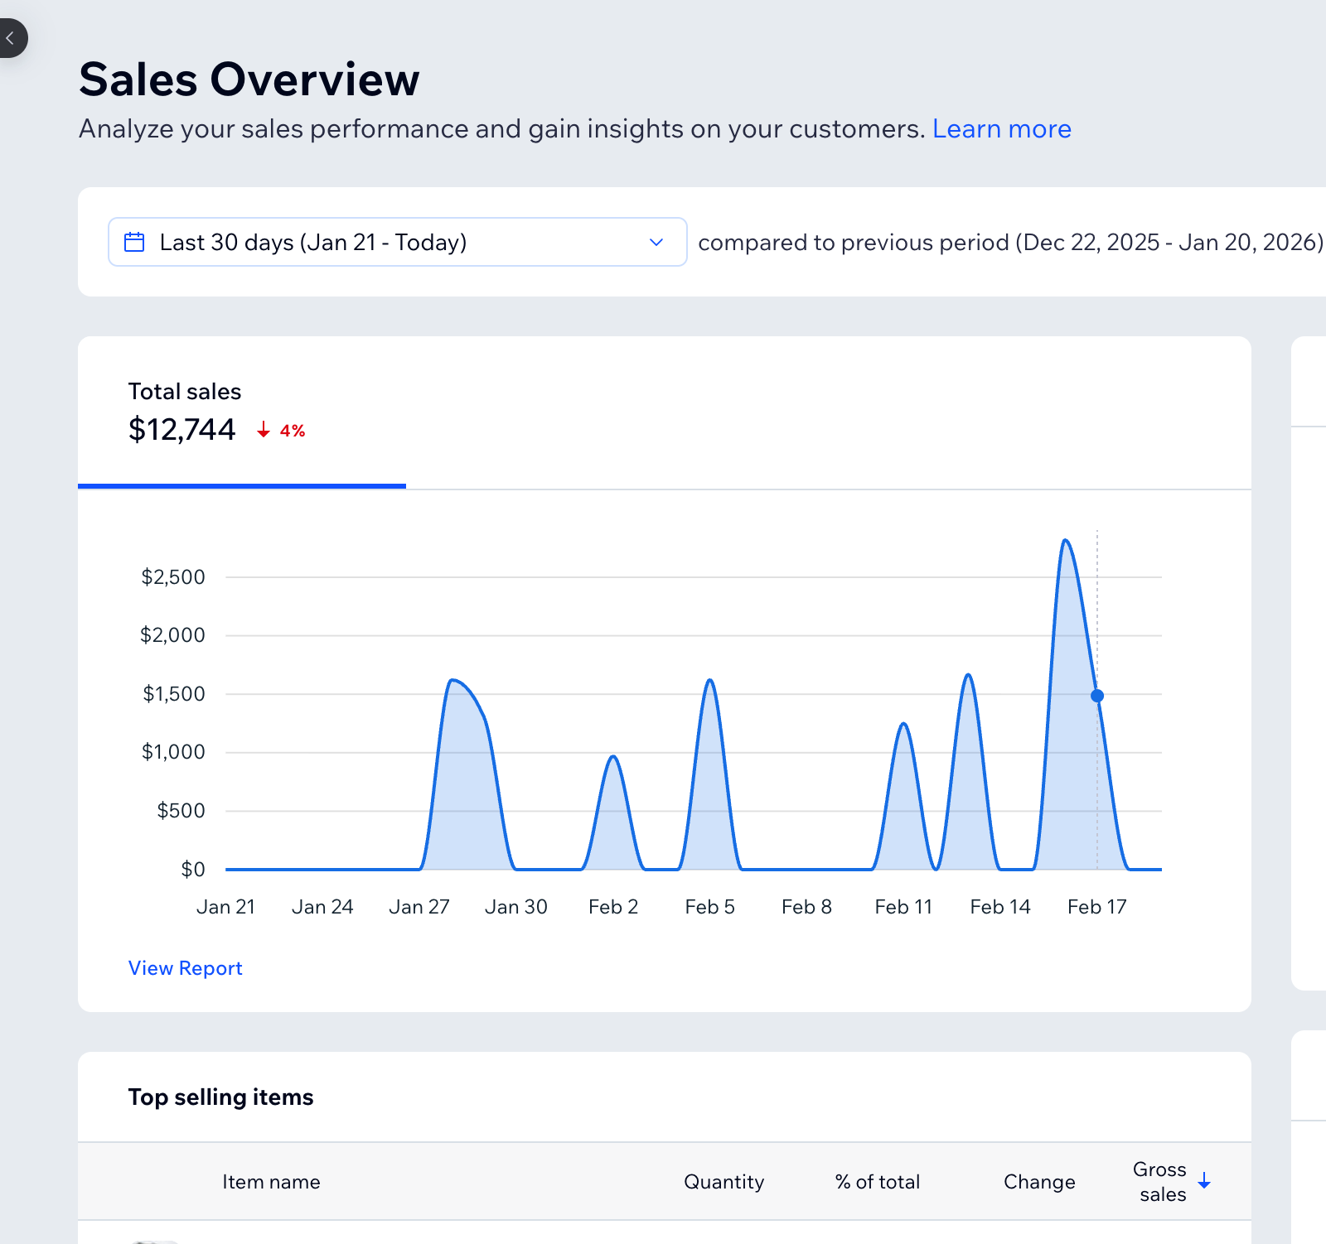1326x1244 pixels.
Task: Open the Learn more link
Action: pos(1002,128)
